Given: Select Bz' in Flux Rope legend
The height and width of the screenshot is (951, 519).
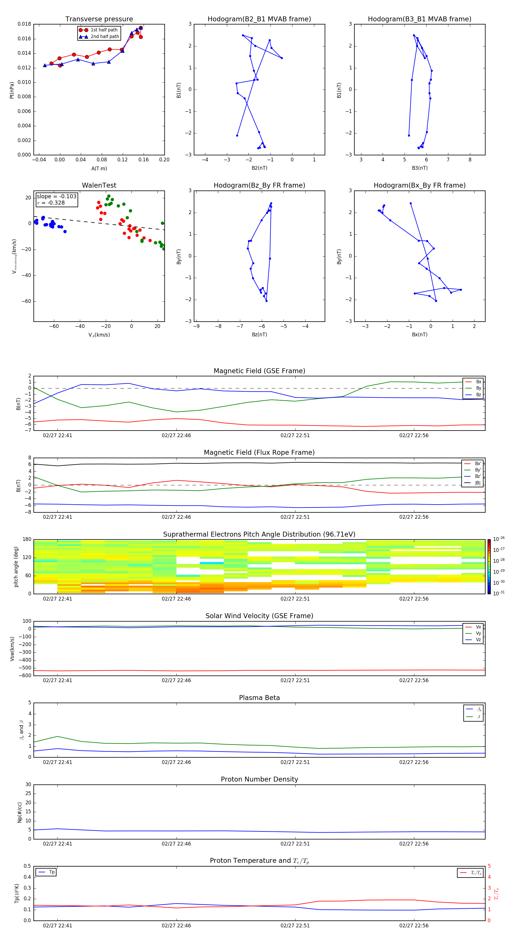Looking at the screenshot, I should coord(473,476).
